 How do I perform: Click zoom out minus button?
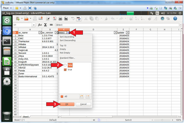pyautogui.click(x=152, y=120)
